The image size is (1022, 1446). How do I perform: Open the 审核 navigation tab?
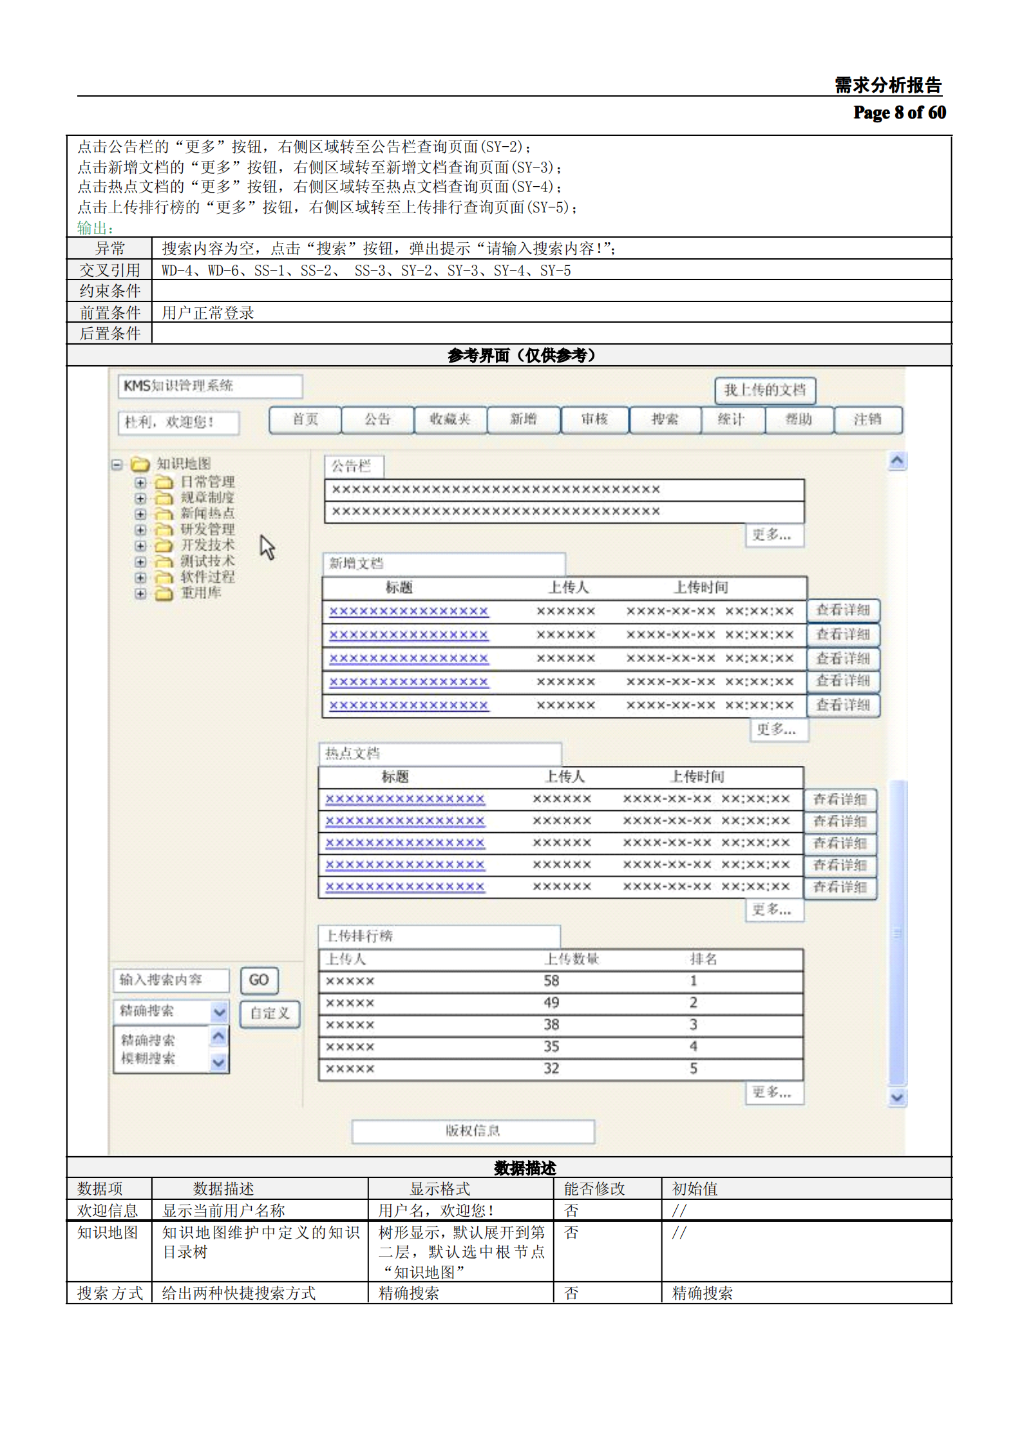(595, 420)
